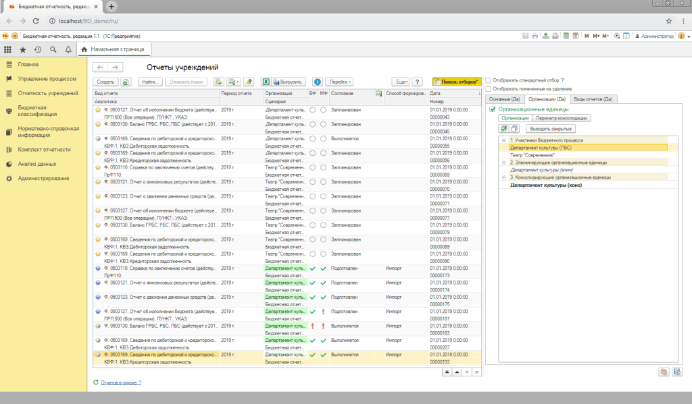Jump to list start with first-row arrow
This screenshot has width=692, height=404.
(446, 372)
